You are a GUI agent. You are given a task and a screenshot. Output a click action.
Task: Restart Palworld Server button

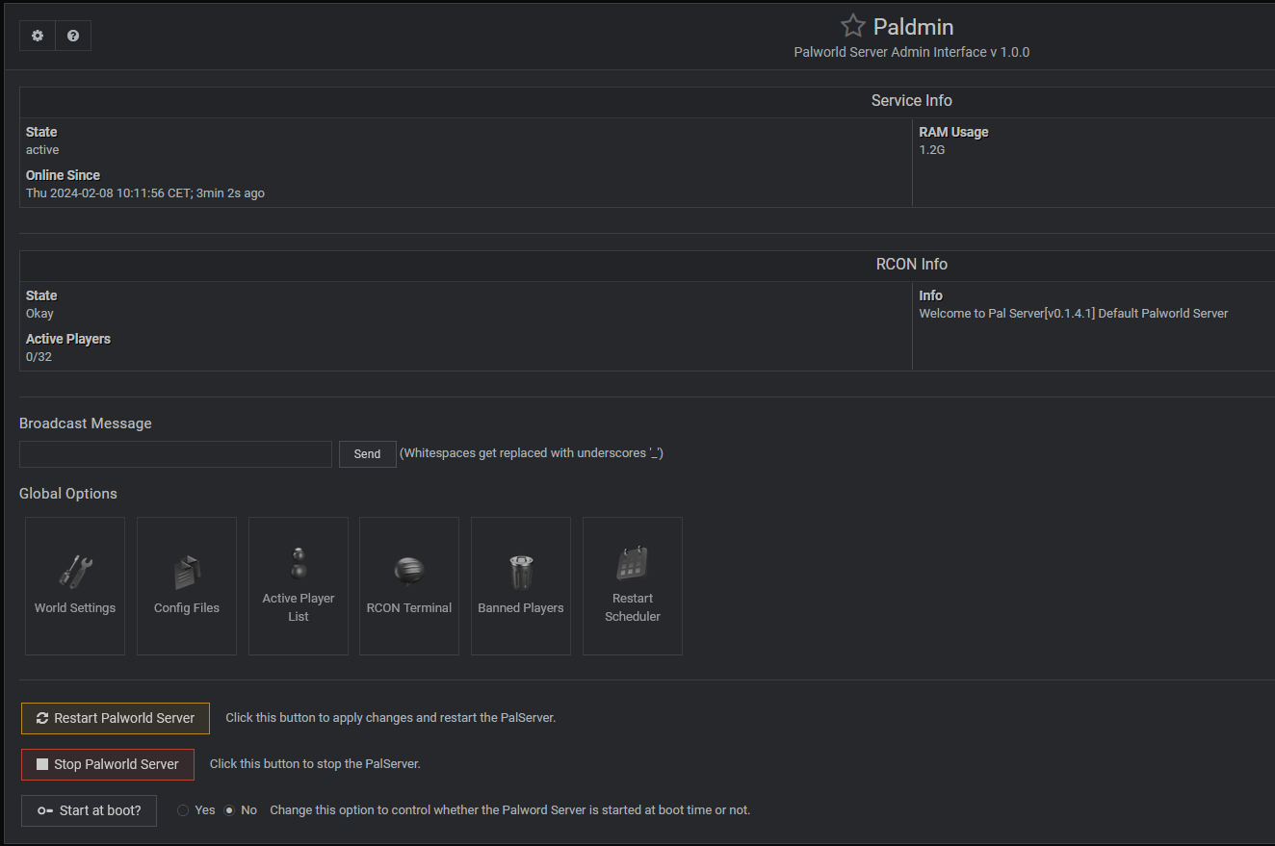pos(116,718)
